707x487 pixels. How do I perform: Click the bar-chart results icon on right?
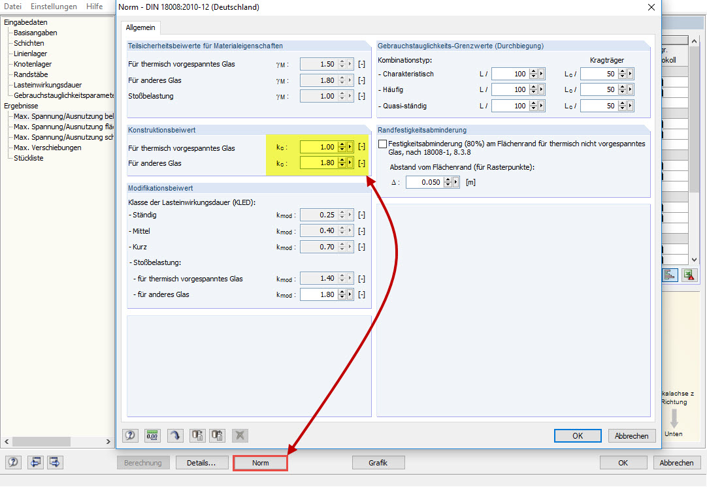pyautogui.click(x=670, y=275)
